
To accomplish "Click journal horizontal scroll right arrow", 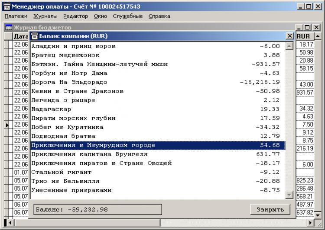I will coord(310,223).
